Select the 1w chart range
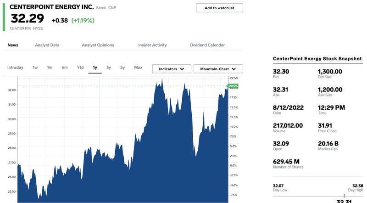Screen dimensions: 367x203 [35, 68]
